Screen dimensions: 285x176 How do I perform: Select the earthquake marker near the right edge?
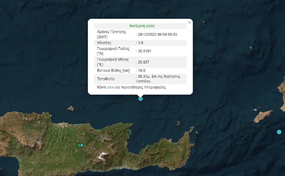click(279, 132)
